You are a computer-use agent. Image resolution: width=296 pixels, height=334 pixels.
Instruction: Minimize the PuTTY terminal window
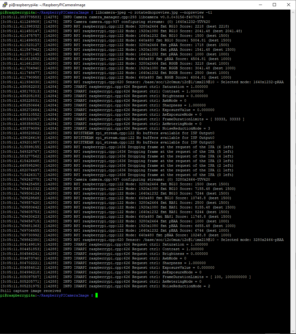point(260,5)
